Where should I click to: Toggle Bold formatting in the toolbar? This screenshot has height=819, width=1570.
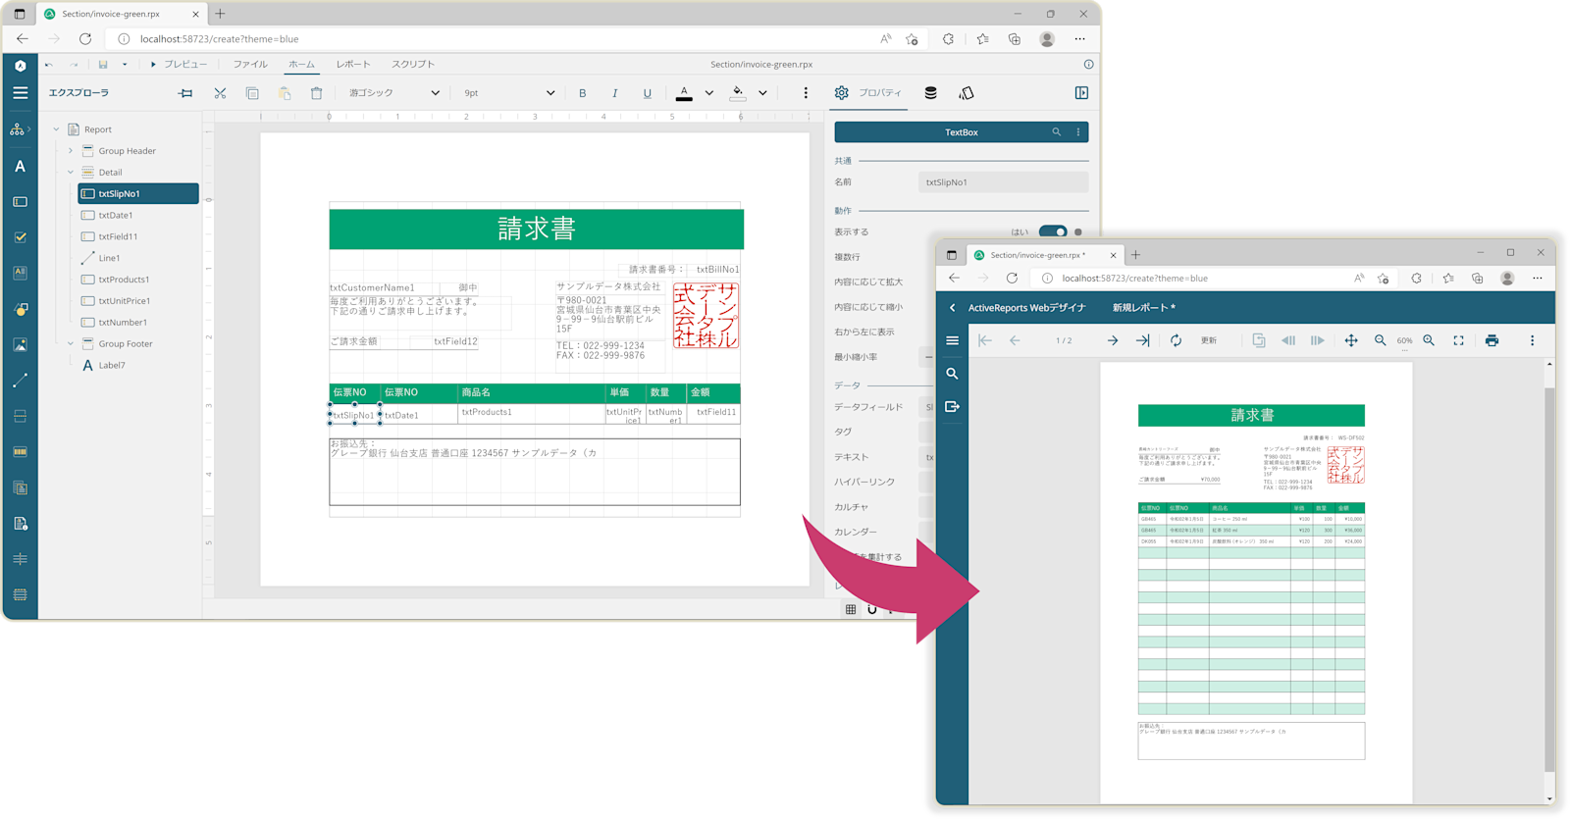583,93
